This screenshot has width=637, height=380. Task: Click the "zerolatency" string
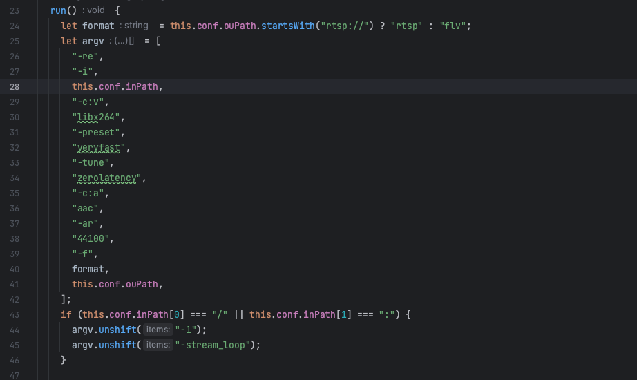coord(106,178)
